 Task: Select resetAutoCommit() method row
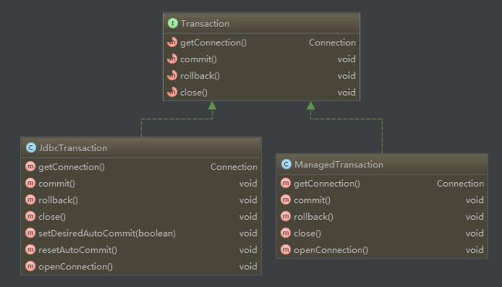[x=141, y=250]
